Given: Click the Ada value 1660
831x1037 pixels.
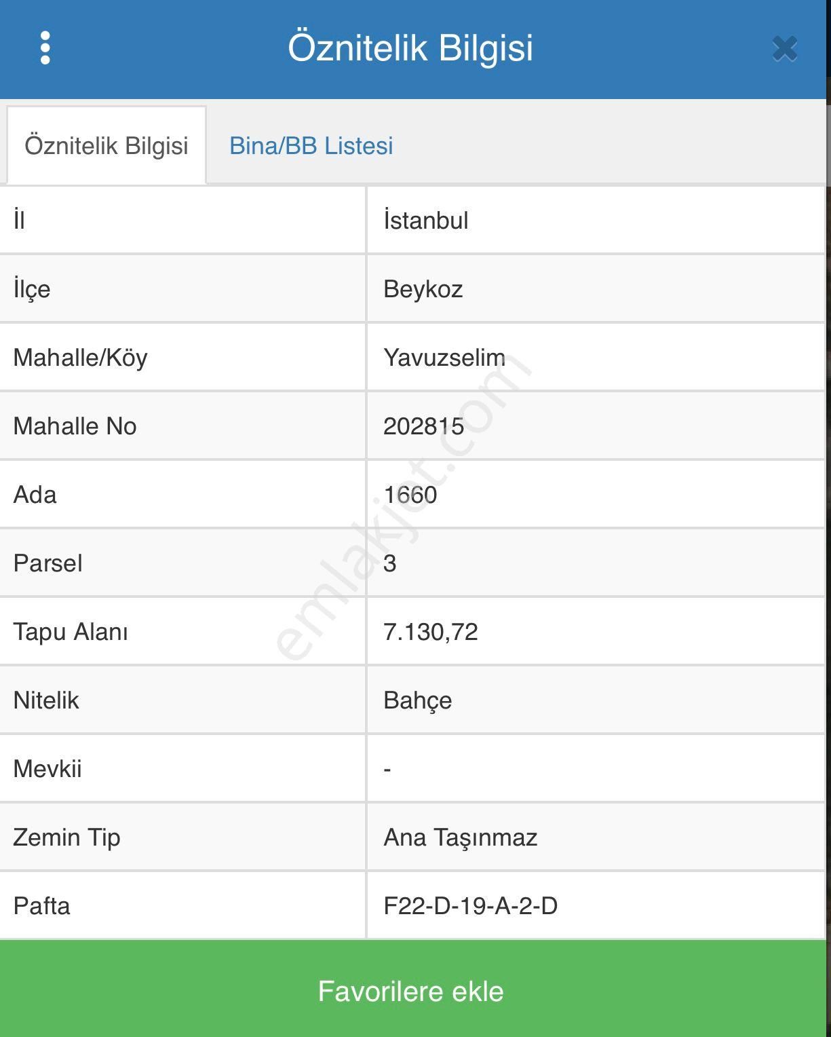Looking at the screenshot, I should click(410, 495).
